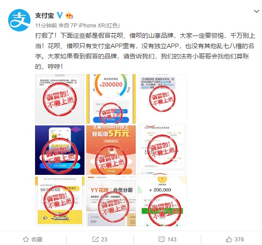Like the post with thumbs-up icon
The height and width of the screenshot is (245, 262).
tap(229, 239)
